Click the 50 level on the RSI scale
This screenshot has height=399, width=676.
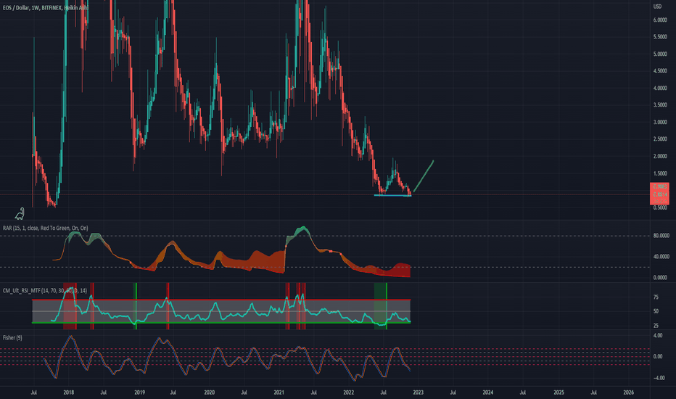tap(656, 311)
